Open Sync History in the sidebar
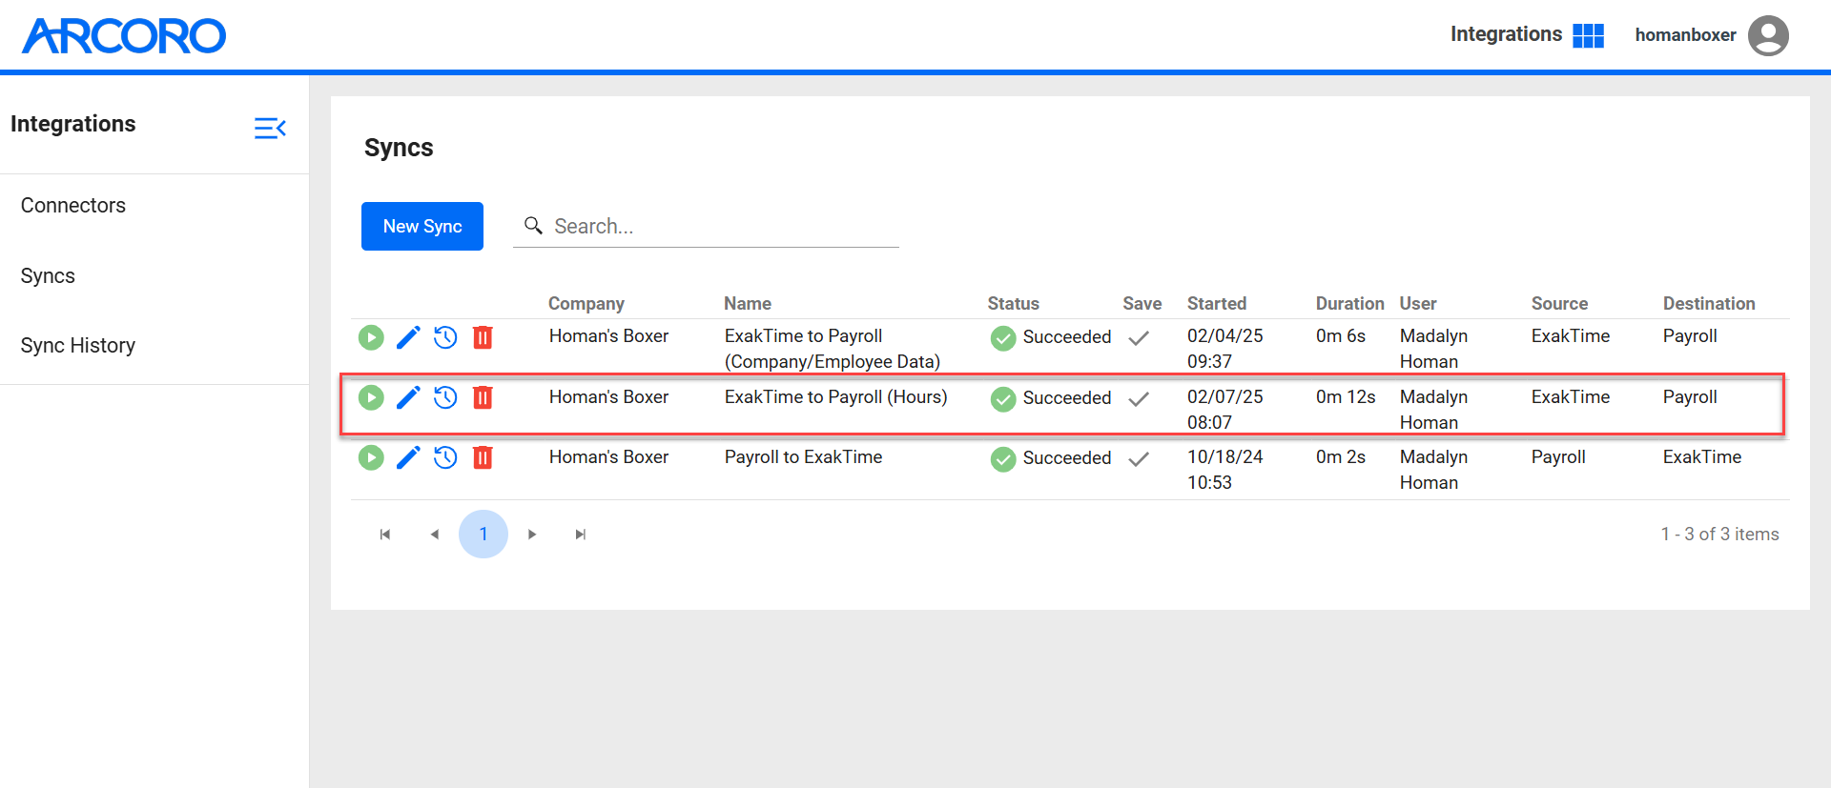The image size is (1831, 788). [x=78, y=346]
